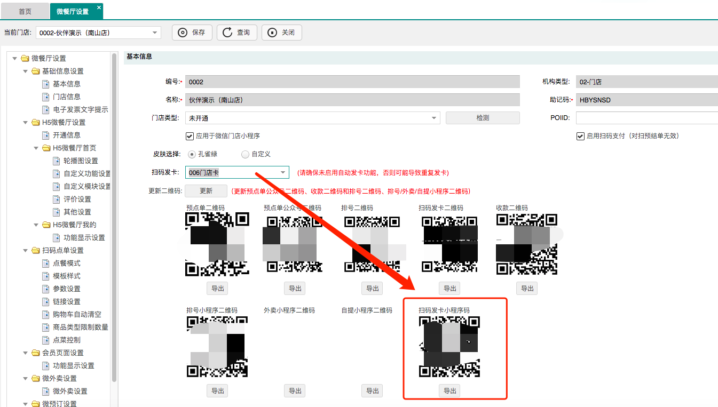The width and height of the screenshot is (718, 407).
Task: Collapse the 会员页面设置 tree node
Action: click(x=25, y=353)
